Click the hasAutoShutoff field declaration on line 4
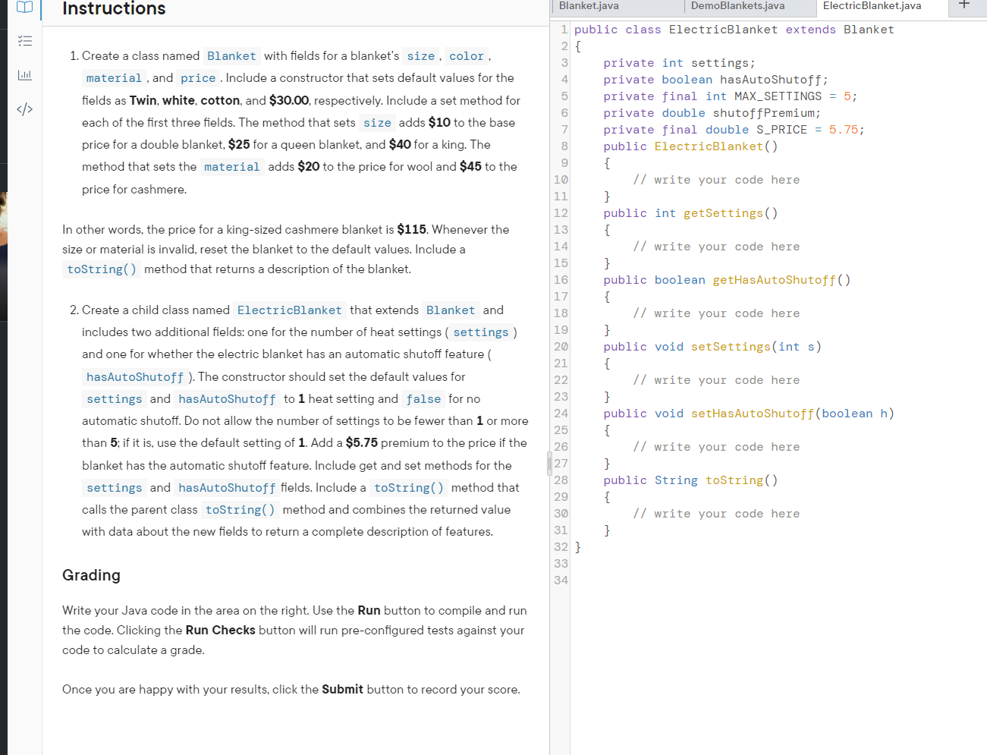Viewport: 987px width, 755px height. click(x=772, y=79)
